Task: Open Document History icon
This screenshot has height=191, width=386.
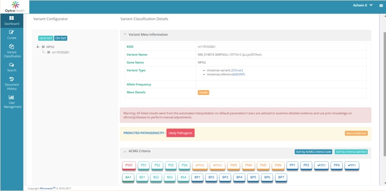Action: pos(11,79)
